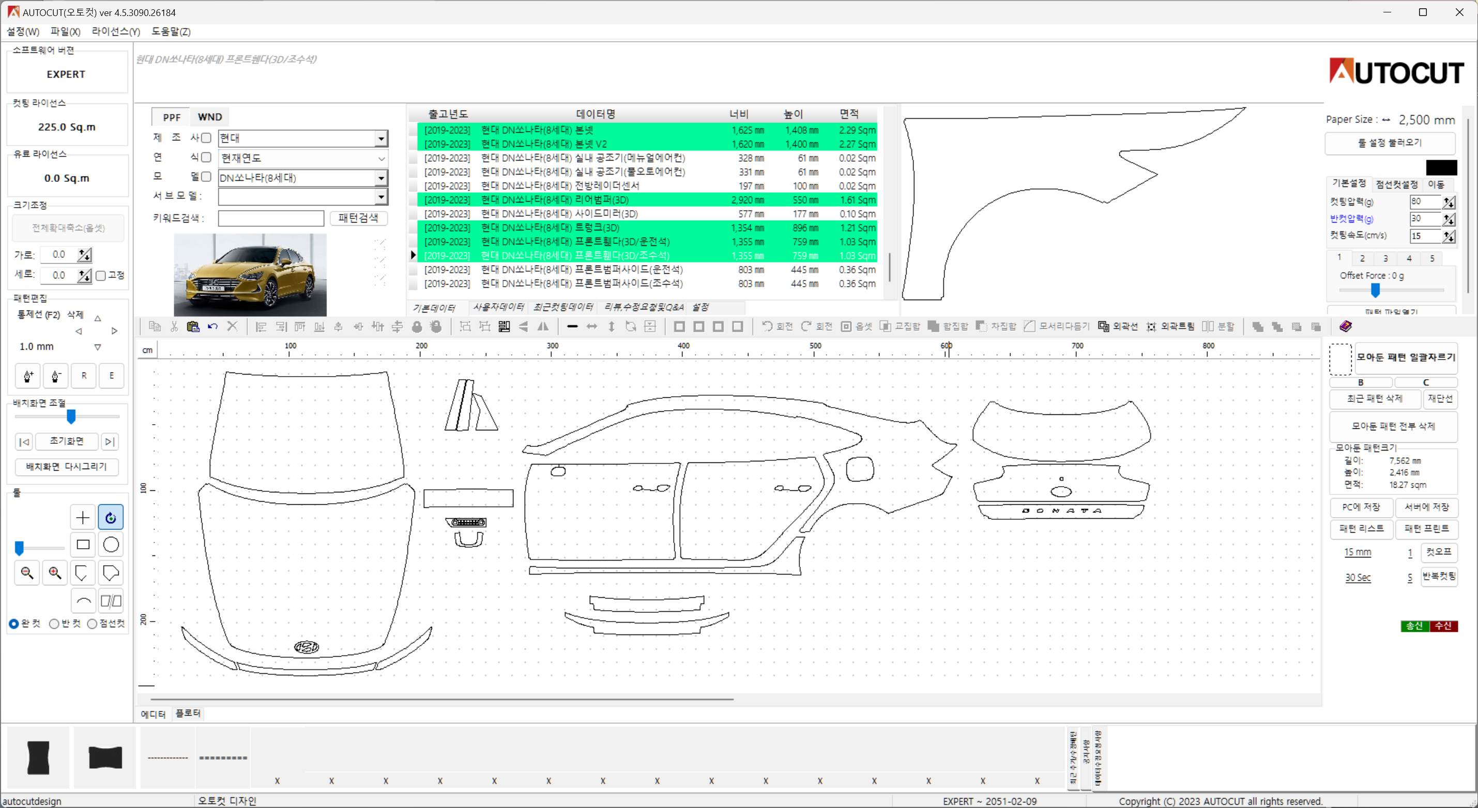Screen dimensions: 1478x808
Task: Zoom out with the minus magnifier
Action: pos(27,573)
